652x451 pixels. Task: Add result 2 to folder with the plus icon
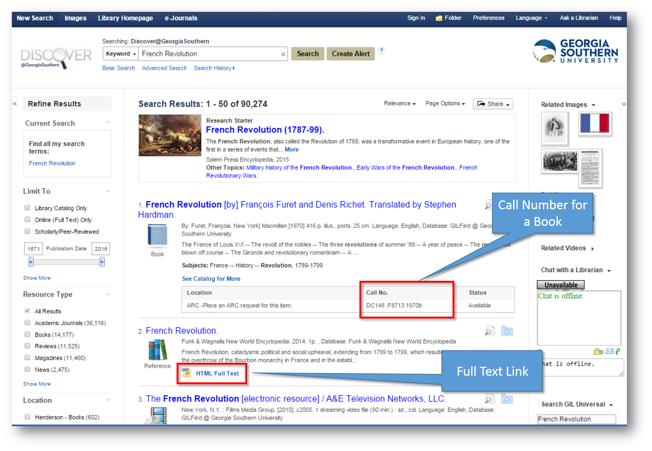coord(507,331)
